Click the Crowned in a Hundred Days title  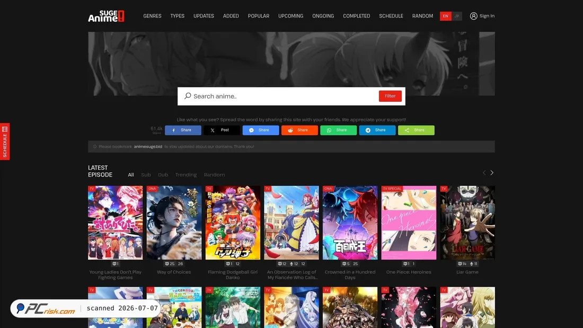click(x=350, y=275)
